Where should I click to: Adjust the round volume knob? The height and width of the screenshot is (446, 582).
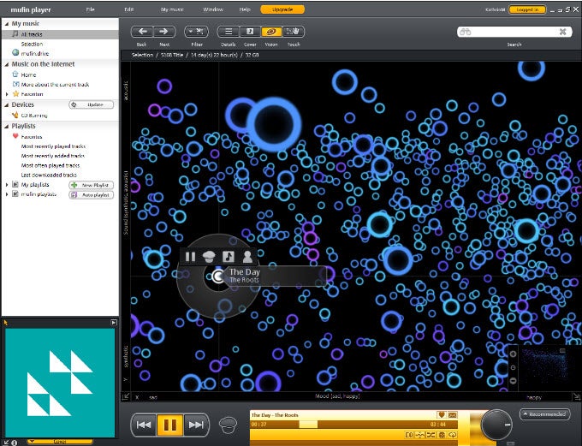coord(496,425)
